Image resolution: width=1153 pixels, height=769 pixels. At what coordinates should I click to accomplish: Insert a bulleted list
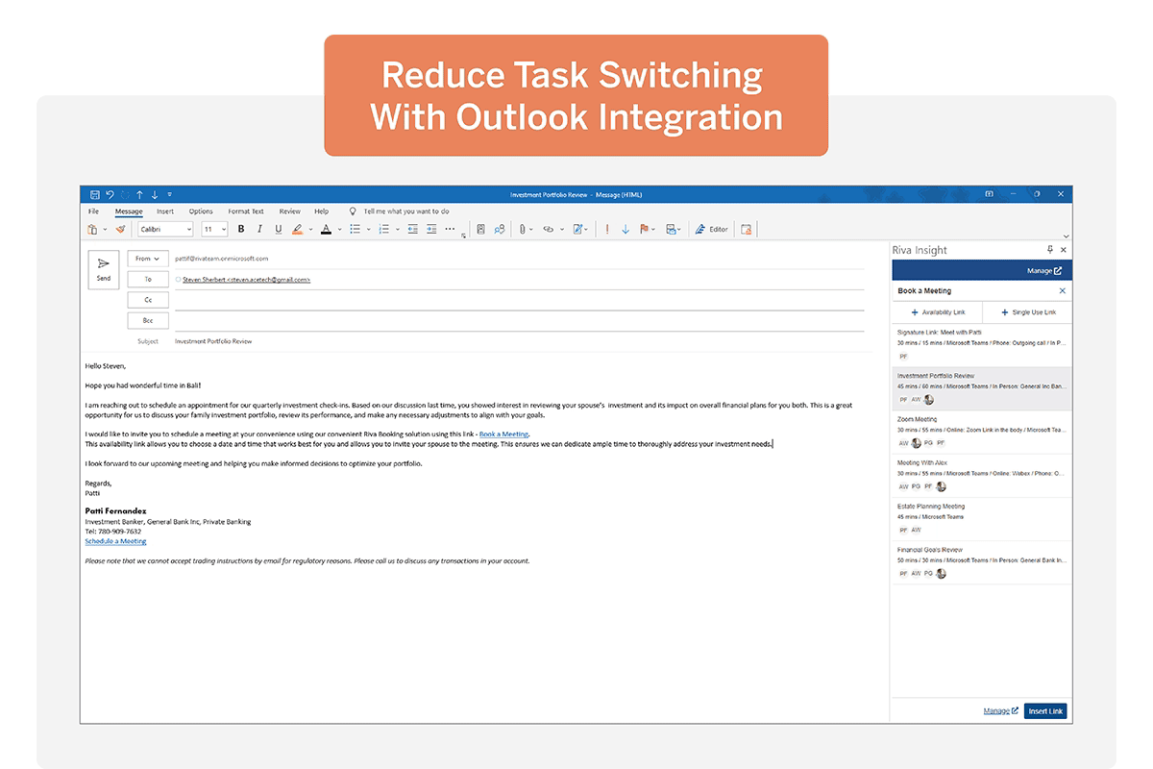click(355, 229)
